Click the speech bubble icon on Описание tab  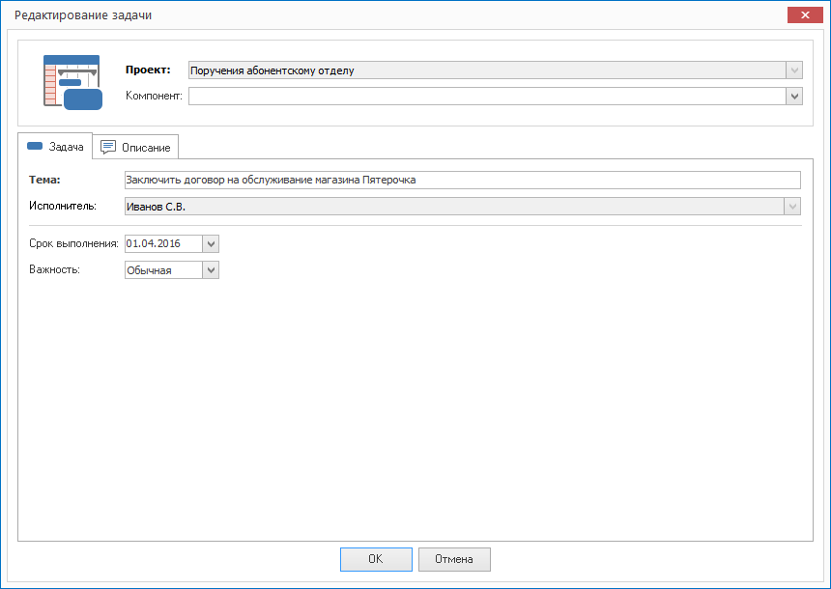108,147
